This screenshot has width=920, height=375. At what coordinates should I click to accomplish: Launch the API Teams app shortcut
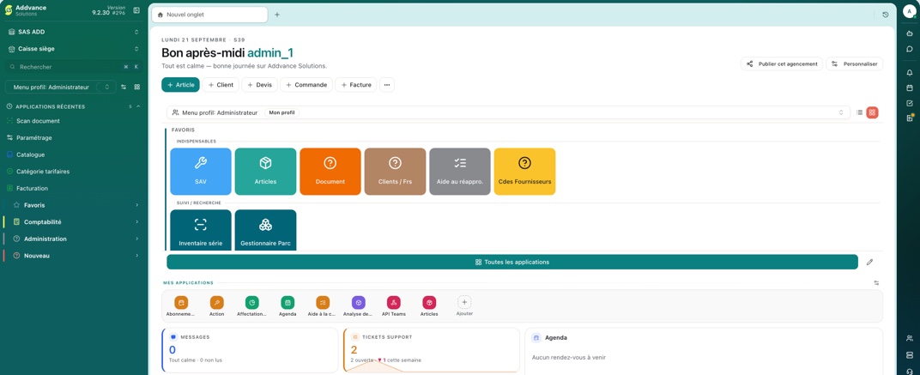click(x=394, y=306)
